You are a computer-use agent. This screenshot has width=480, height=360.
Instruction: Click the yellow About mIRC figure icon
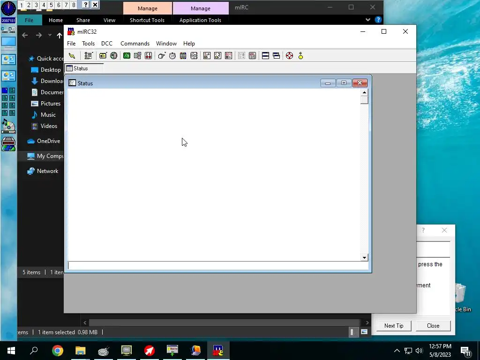[300, 56]
